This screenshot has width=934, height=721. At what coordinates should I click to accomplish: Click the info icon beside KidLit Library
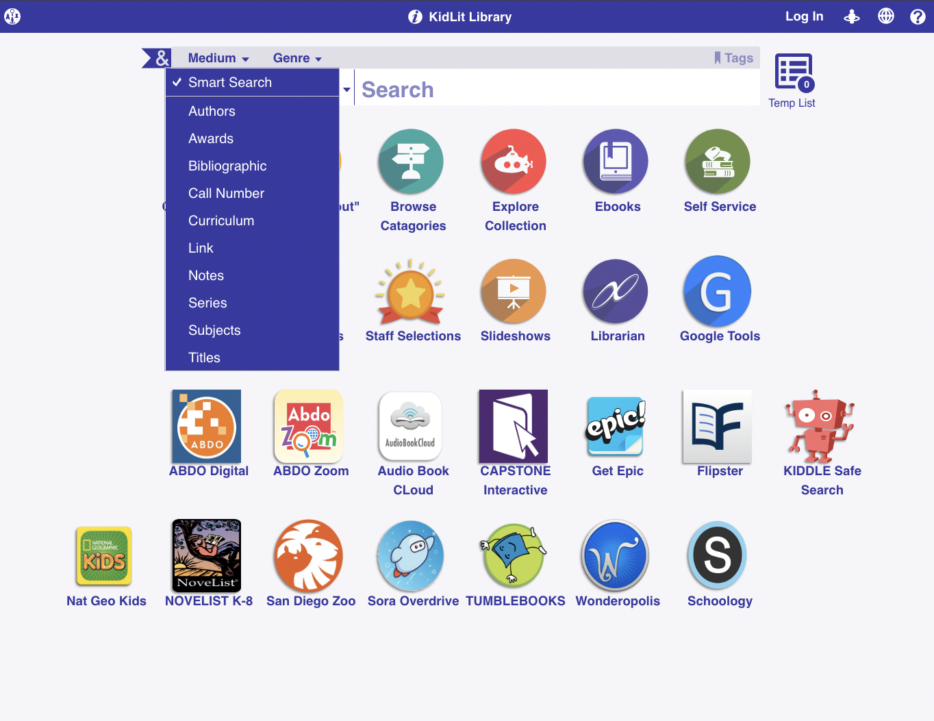[x=415, y=17]
